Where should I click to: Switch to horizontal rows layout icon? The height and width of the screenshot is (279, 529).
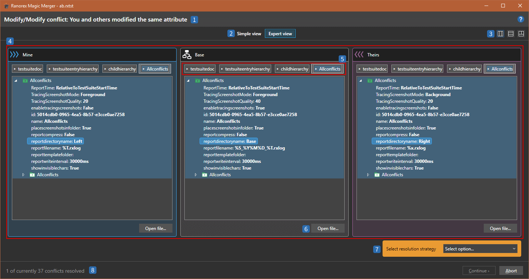point(511,34)
